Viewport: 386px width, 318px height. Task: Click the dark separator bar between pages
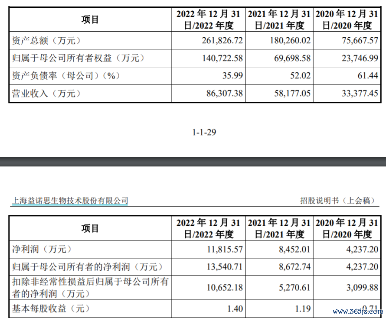[193, 162]
